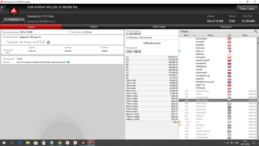Image resolution: width=259 pixels, height=146 pixels.
Task: Select player WTFDinoD in list
Action: tap(201, 88)
